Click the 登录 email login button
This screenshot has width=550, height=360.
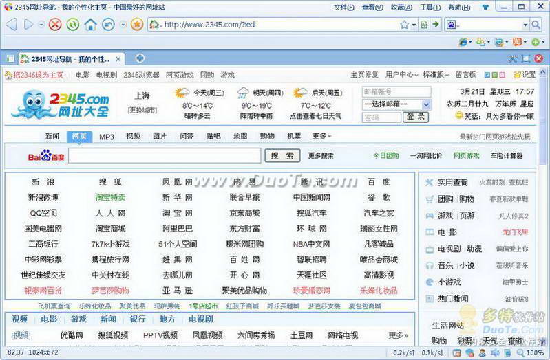[x=416, y=117]
